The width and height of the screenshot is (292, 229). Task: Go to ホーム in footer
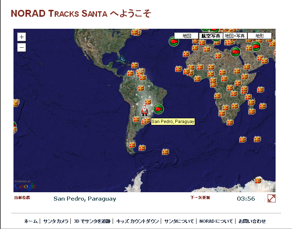pyautogui.click(x=31, y=221)
